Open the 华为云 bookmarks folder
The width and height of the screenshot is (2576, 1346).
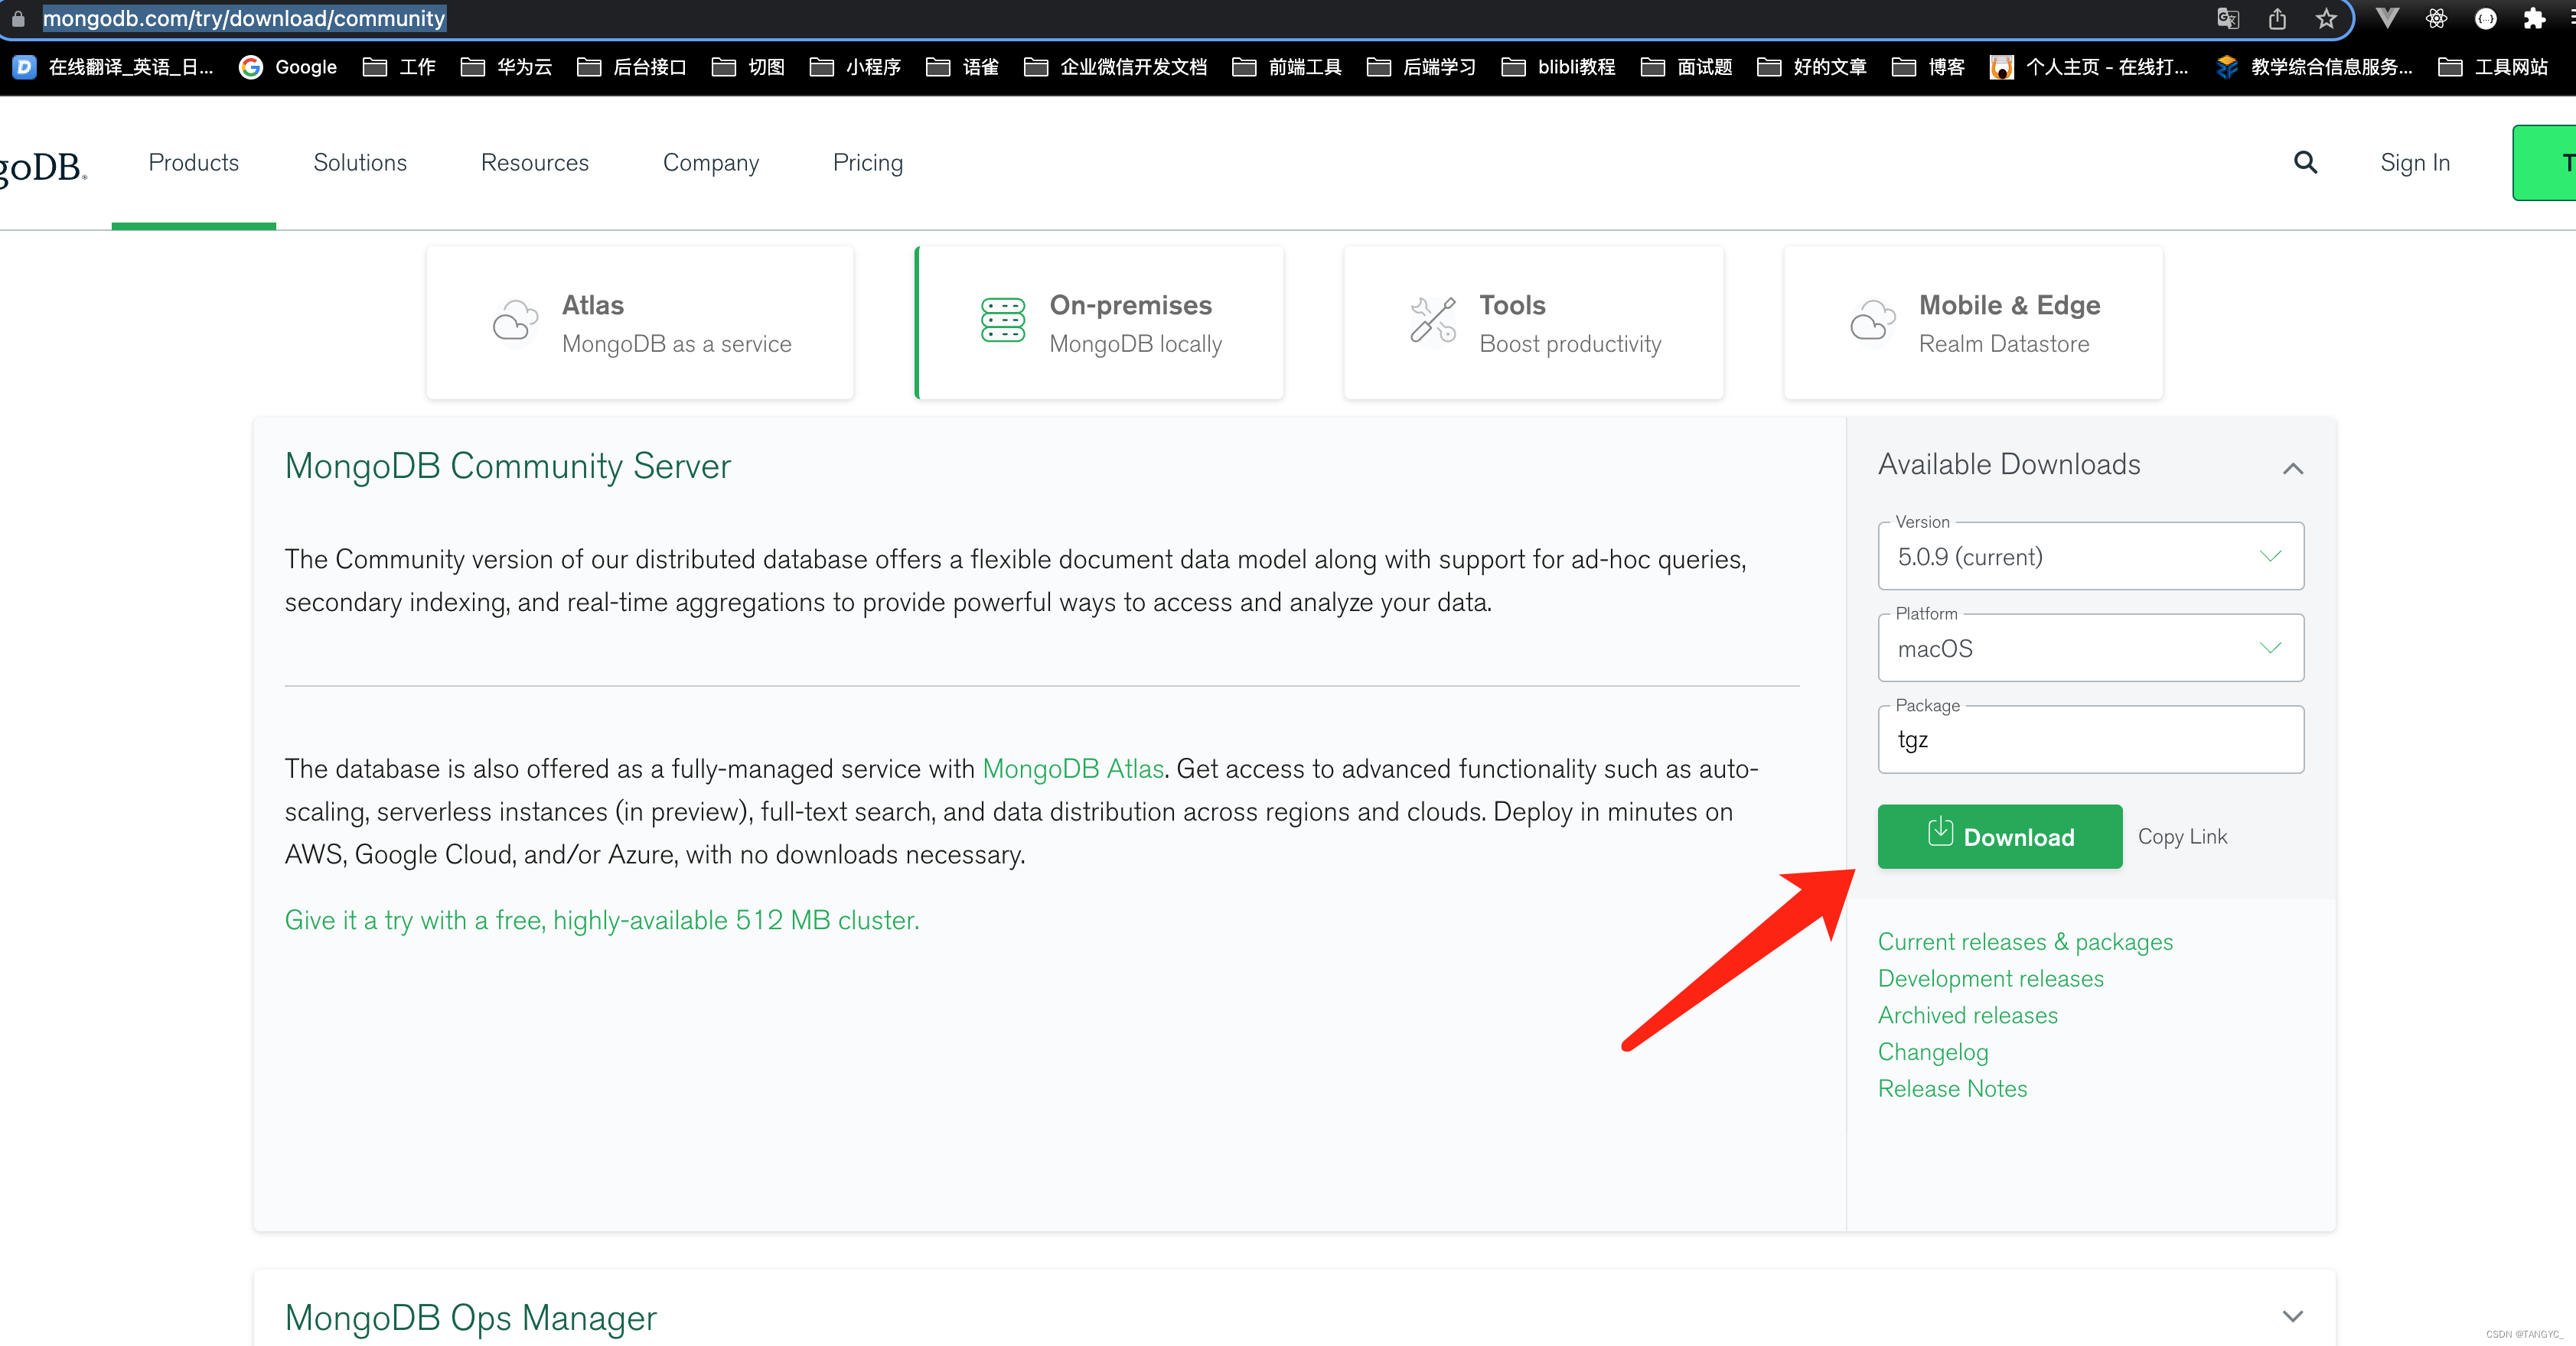pos(506,67)
